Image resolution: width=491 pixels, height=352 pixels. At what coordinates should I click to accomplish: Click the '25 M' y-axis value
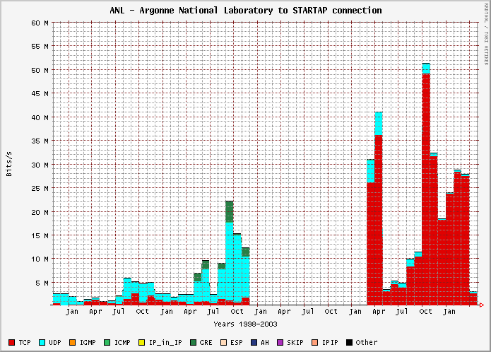pos(40,188)
